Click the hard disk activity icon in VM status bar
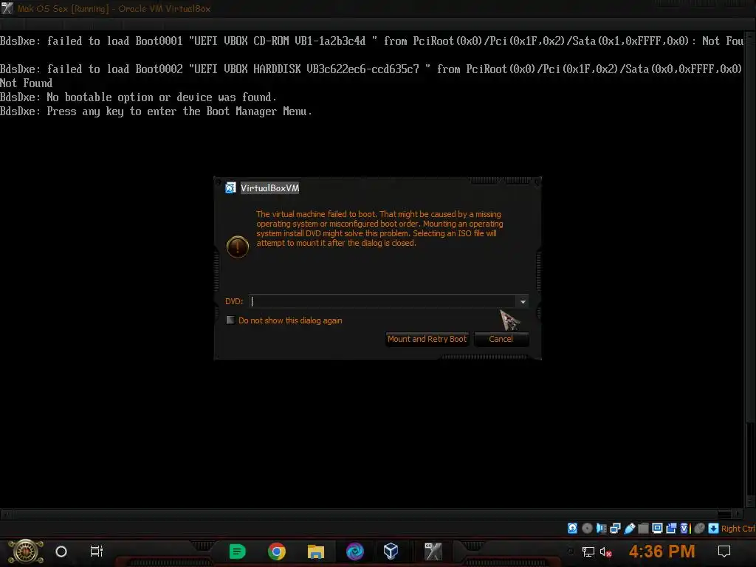The image size is (756, 567). pyautogui.click(x=572, y=529)
